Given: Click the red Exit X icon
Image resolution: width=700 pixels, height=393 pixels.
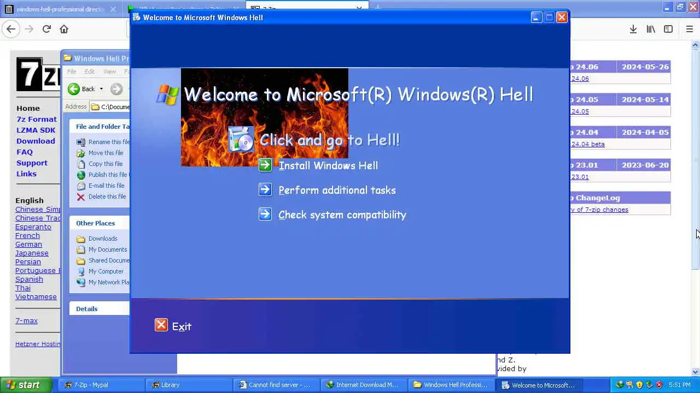Looking at the screenshot, I should [161, 325].
